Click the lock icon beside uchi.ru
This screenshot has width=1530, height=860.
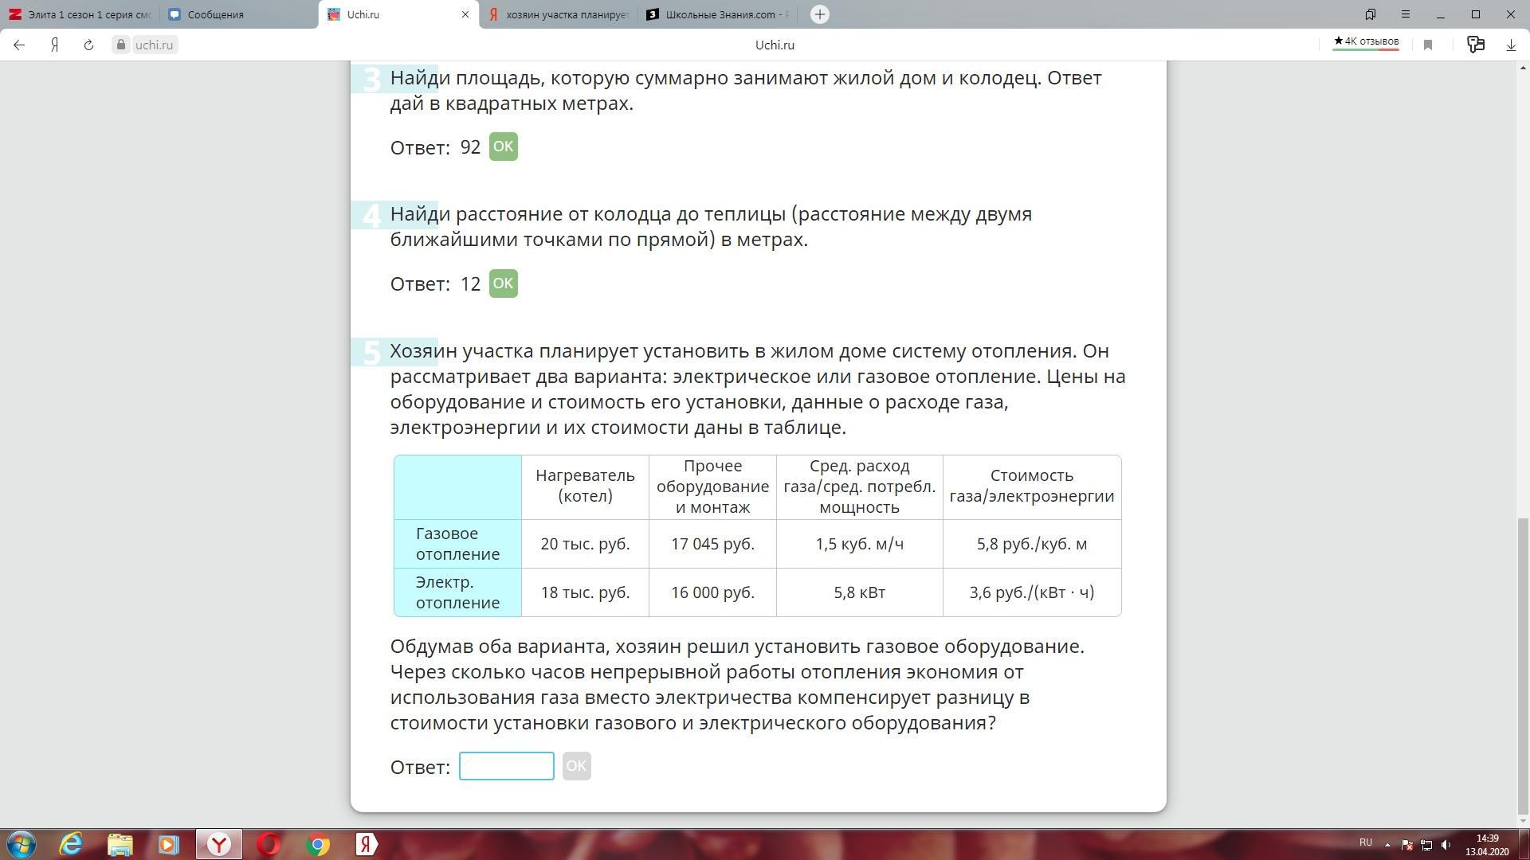[121, 45]
